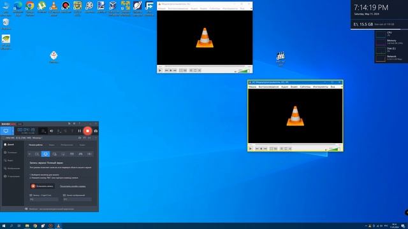
Task: Open the Видео menu in the lower VLC window
Action: point(294,87)
